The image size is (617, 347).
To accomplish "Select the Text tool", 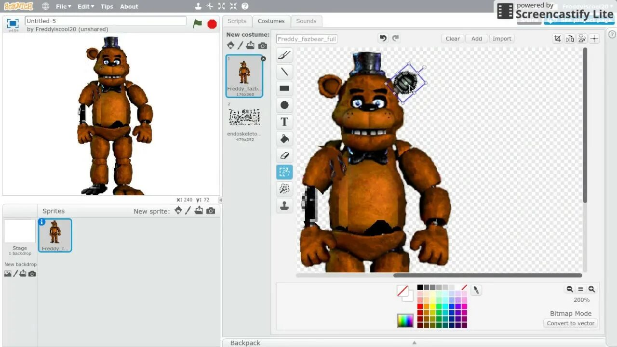I will tap(284, 122).
